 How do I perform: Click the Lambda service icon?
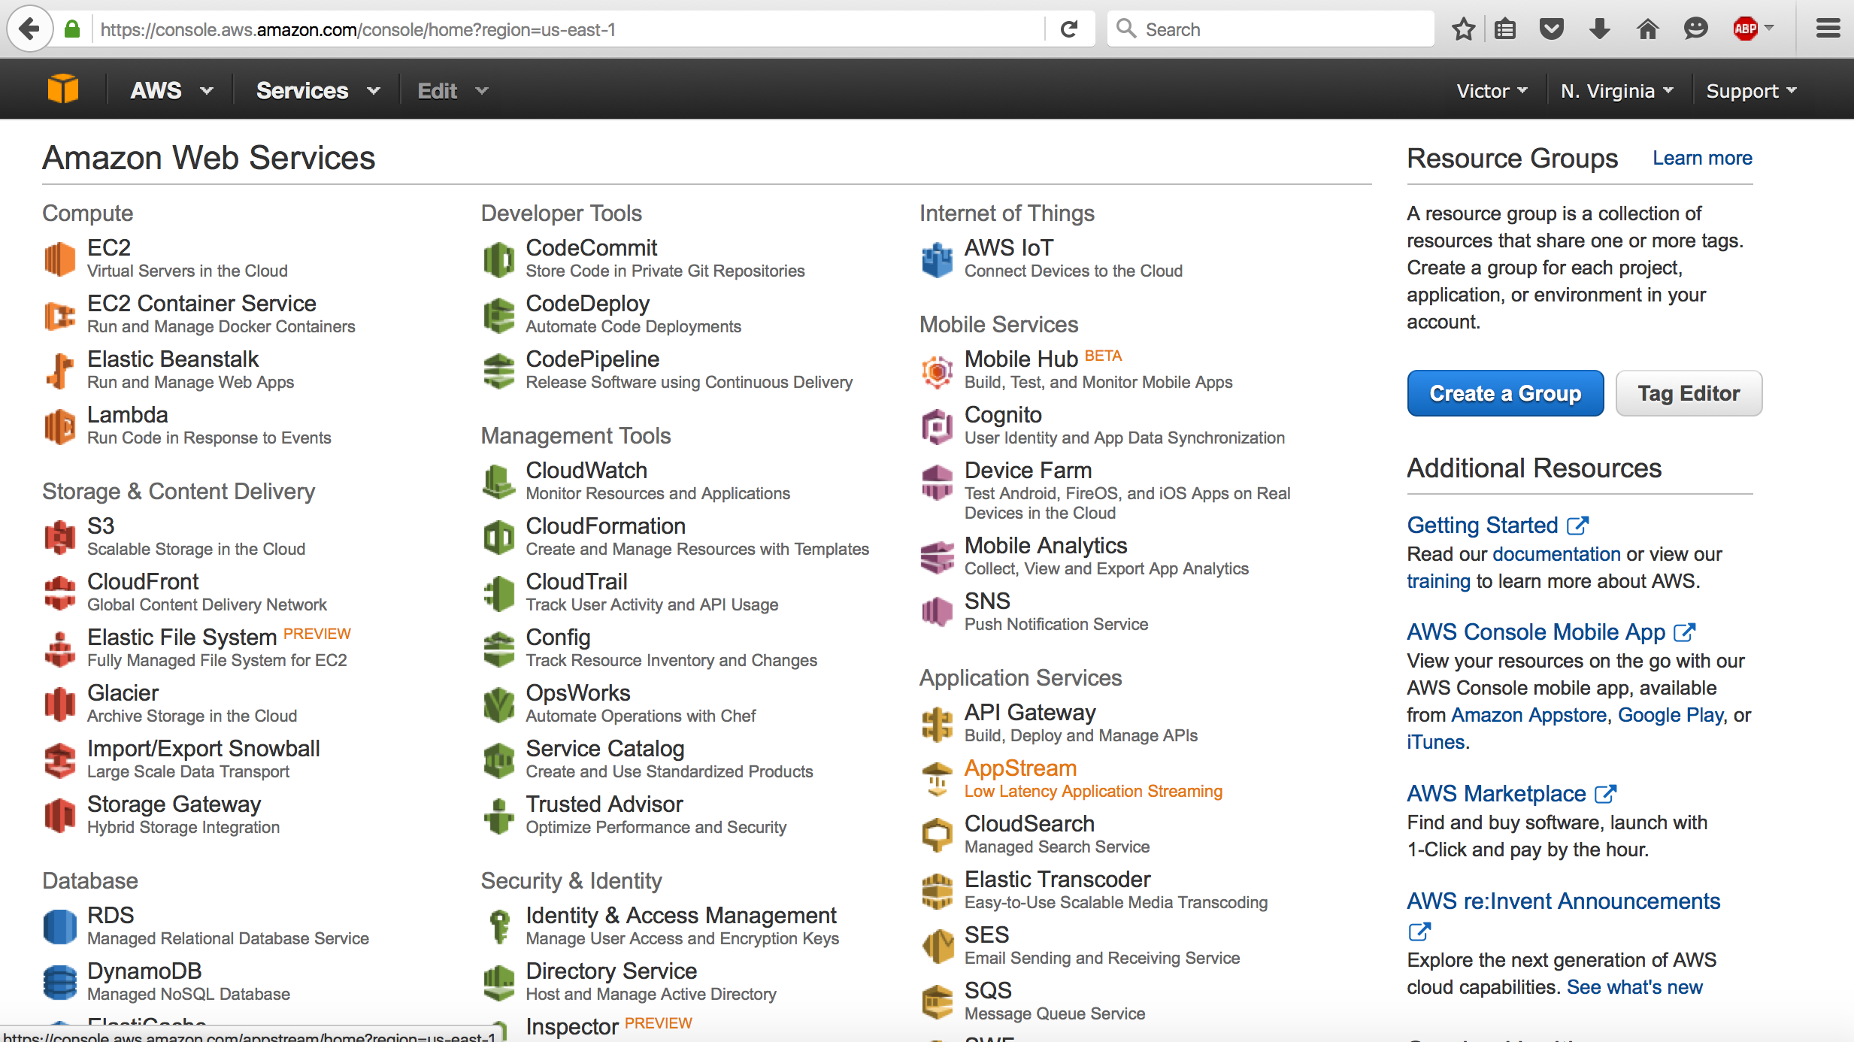pos(59,426)
